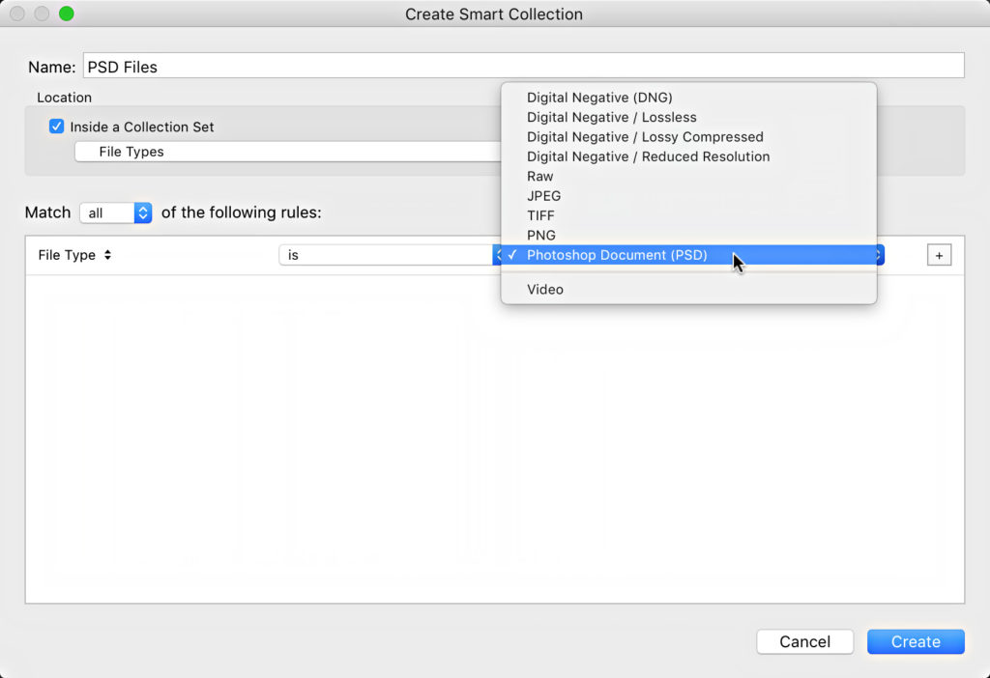Click the Cancel button

point(804,641)
